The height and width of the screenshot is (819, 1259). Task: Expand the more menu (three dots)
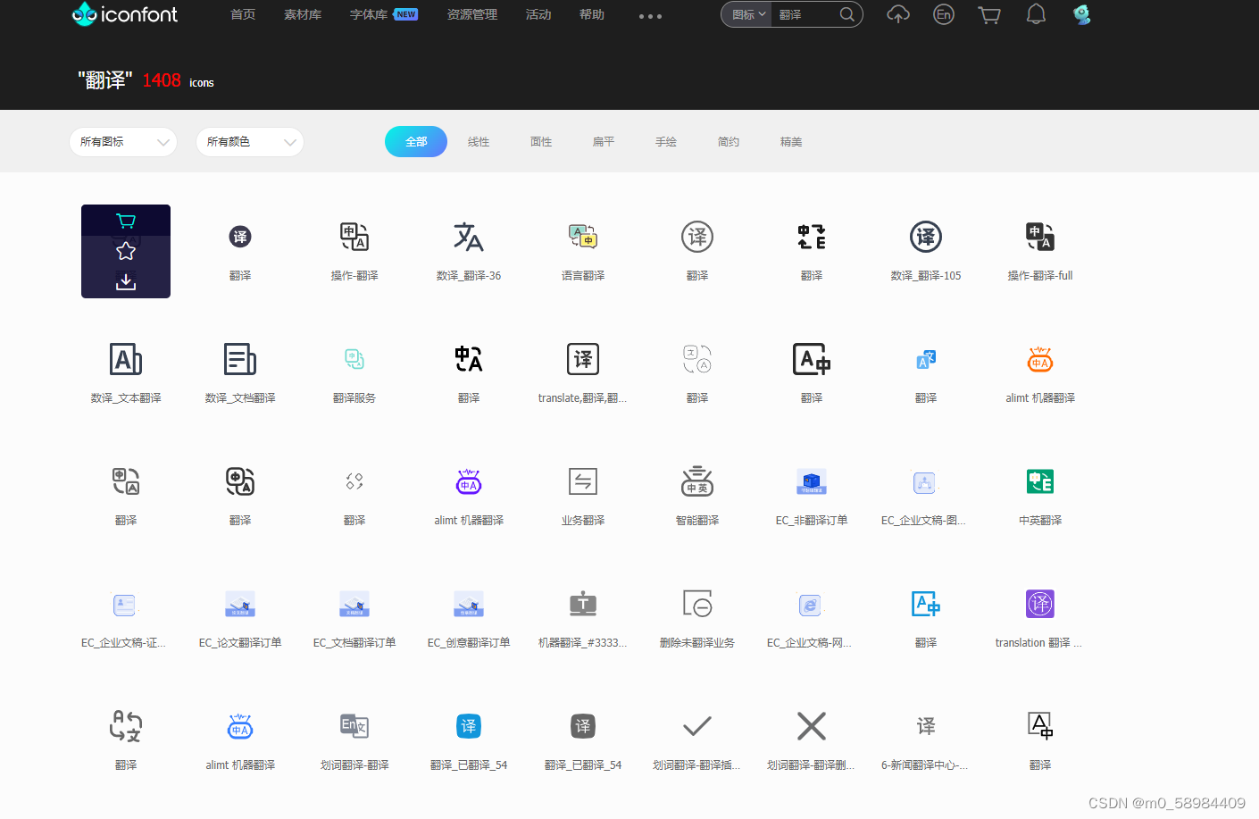650,16
